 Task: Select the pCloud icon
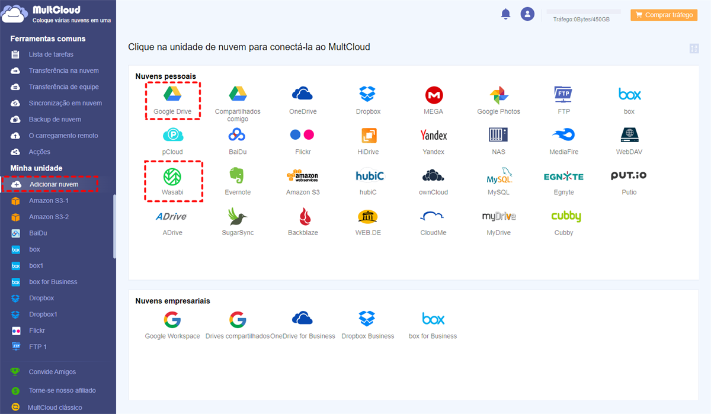point(172,141)
